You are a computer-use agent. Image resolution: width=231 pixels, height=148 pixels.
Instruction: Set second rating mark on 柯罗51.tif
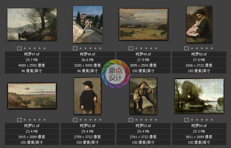(x=30, y=120)
